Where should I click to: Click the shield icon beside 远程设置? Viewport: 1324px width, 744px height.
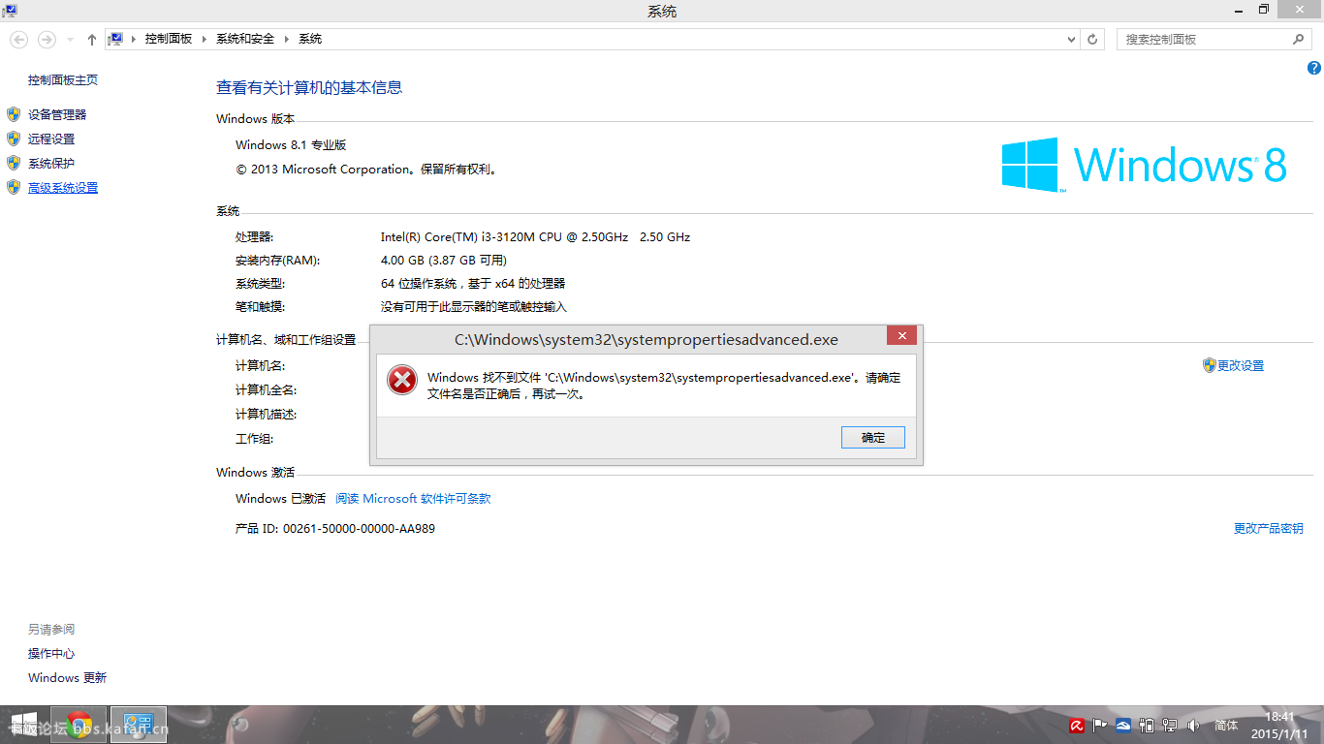tap(14, 139)
